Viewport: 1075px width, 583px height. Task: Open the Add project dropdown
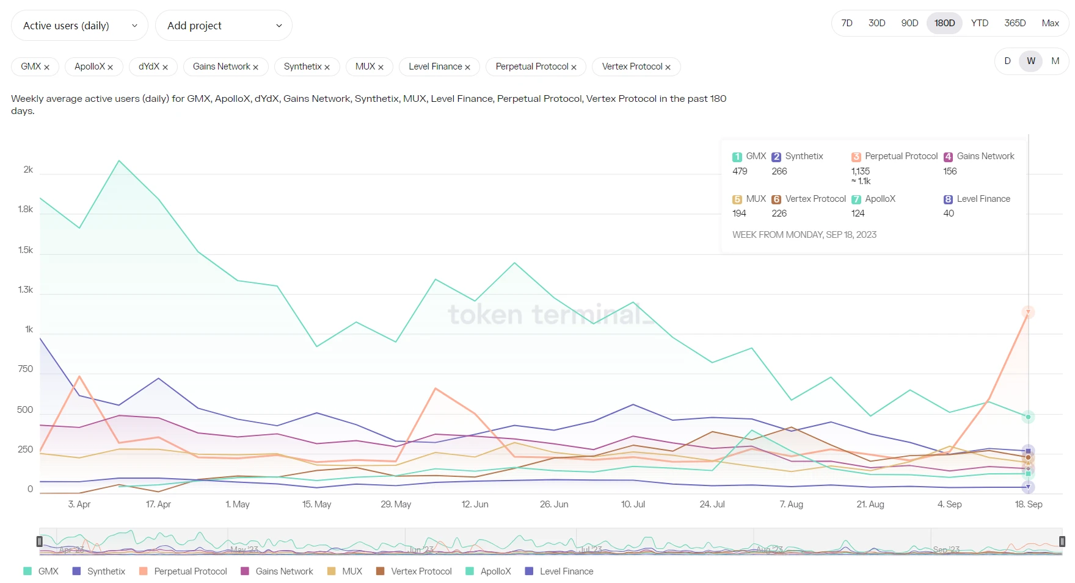point(224,26)
